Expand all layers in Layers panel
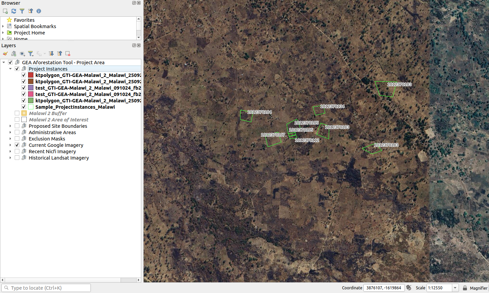Image resolution: width=489 pixels, height=293 pixels. pos(51,54)
